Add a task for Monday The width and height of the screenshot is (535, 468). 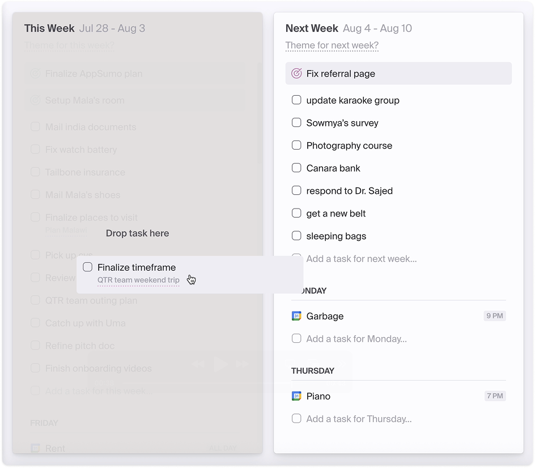point(356,339)
